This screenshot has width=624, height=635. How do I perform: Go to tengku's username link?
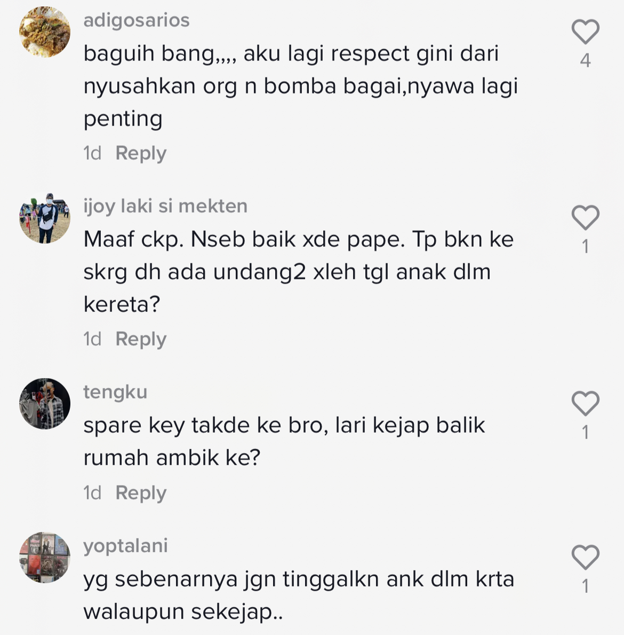click(x=115, y=393)
